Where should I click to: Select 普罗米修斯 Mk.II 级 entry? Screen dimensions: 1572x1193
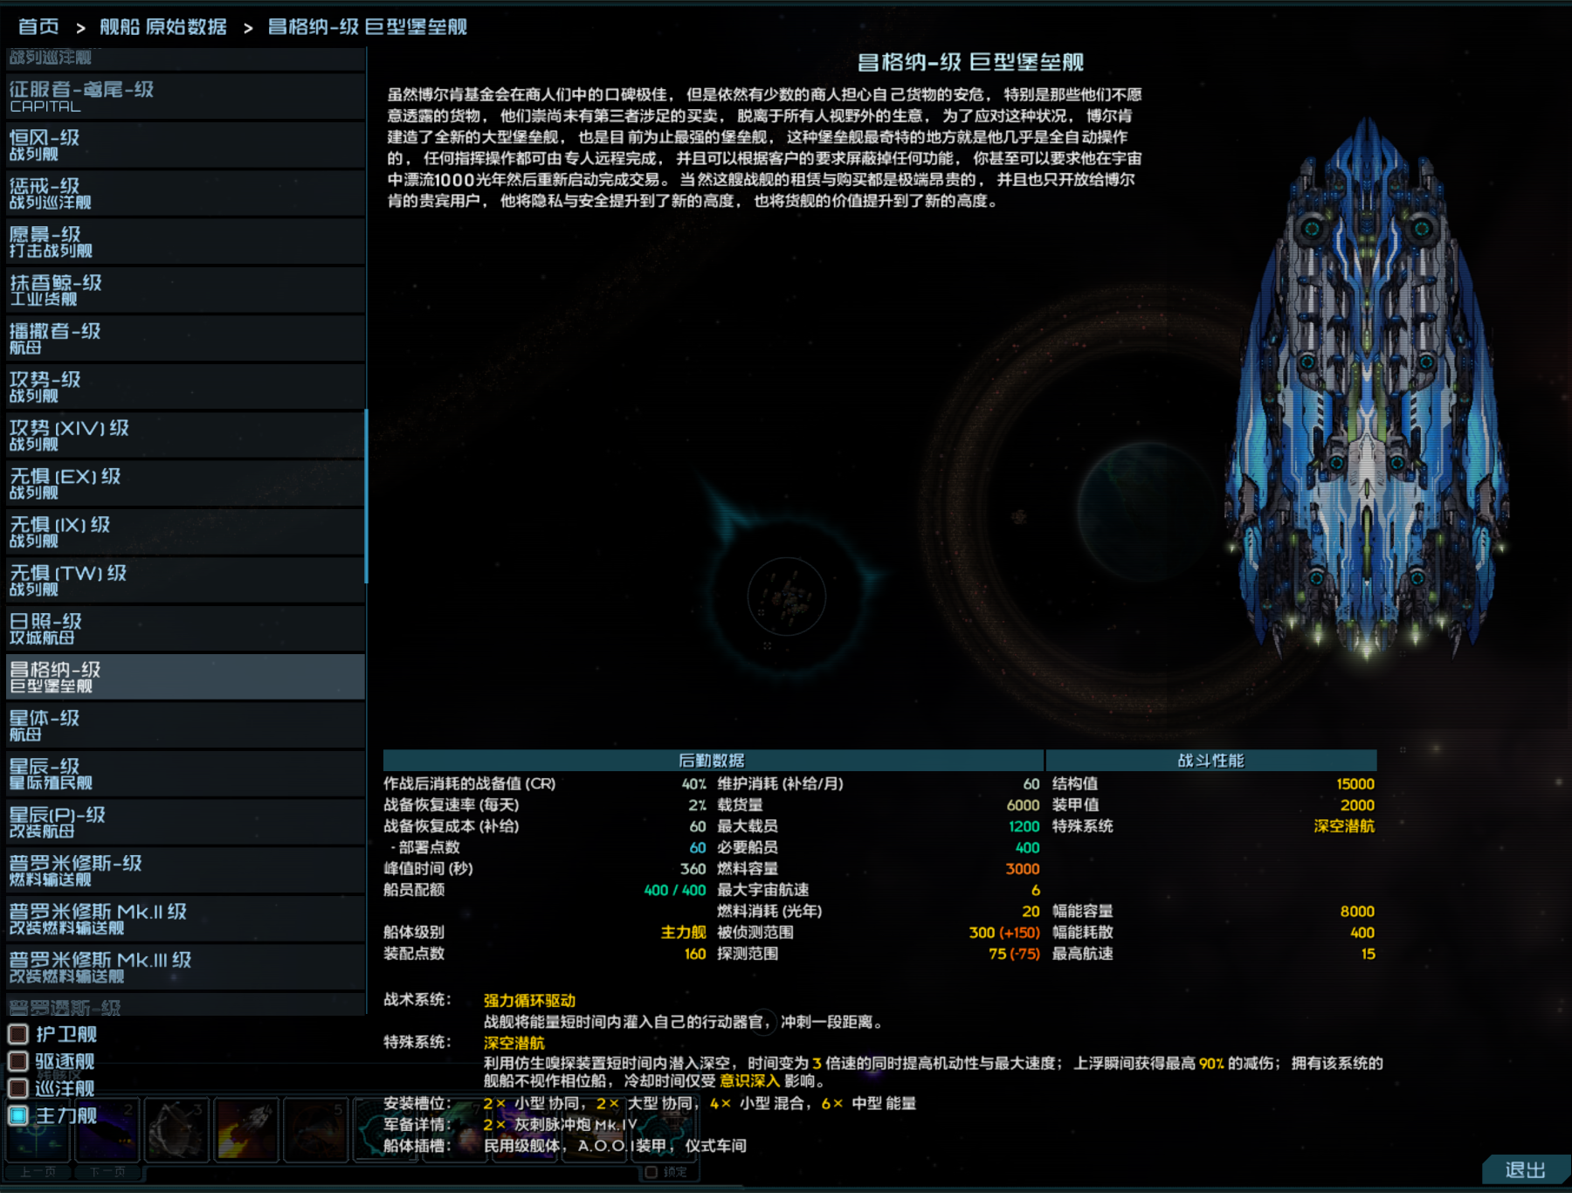coord(183,919)
